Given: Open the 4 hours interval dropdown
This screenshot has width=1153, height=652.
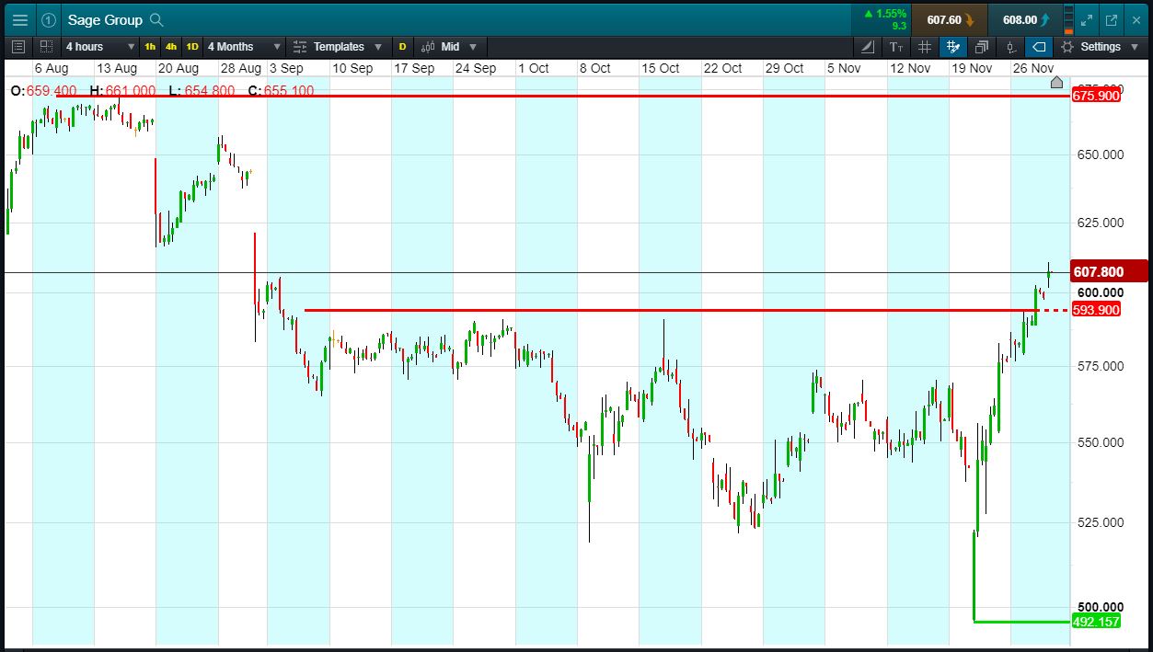Looking at the screenshot, I should 99,46.
